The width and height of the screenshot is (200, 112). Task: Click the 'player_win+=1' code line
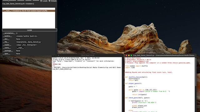(137, 107)
